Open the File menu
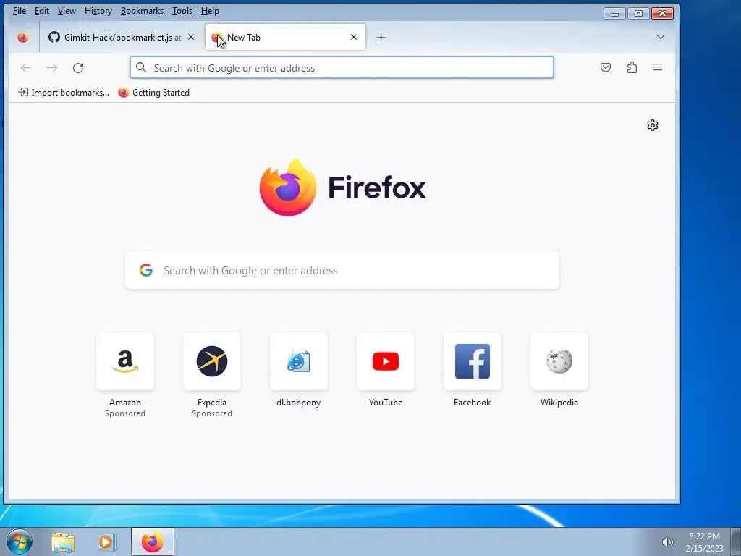Screen dimensions: 741x556 [x=20, y=11]
